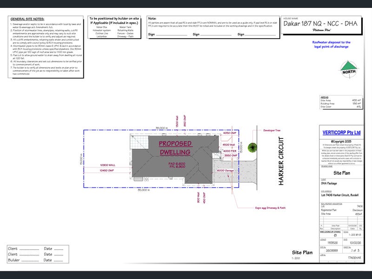The height and width of the screenshot is (279, 372).
Task: Select house name 'Dakar 187 NQ - NCC - DHA'
Action: click(320, 24)
